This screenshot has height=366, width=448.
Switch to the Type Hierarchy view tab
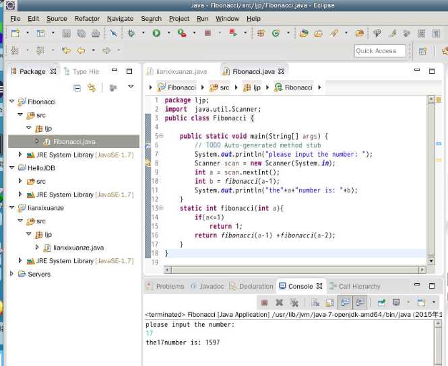(82, 71)
